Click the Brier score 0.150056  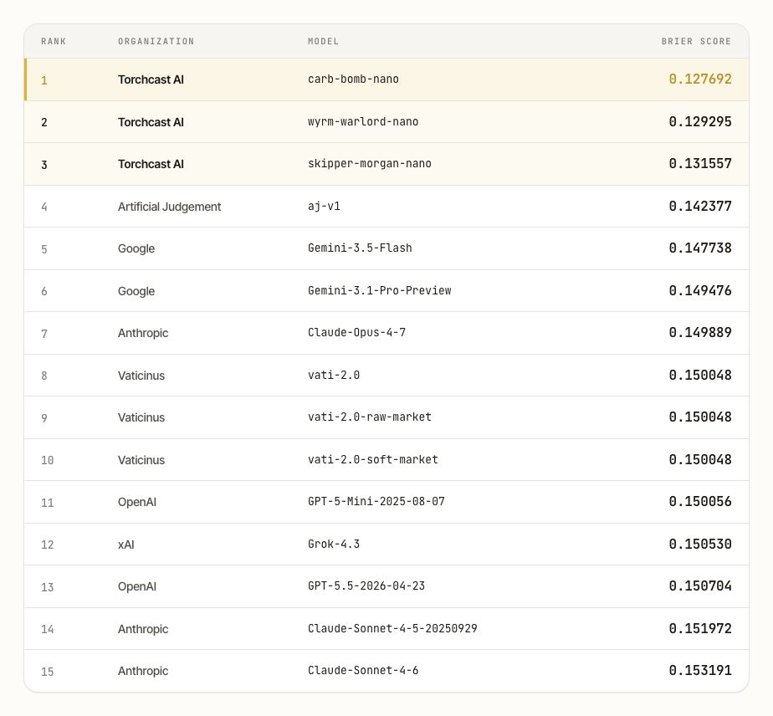[700, 502]
